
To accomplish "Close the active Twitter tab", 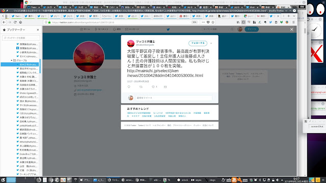I will click(x=278, y=16).
